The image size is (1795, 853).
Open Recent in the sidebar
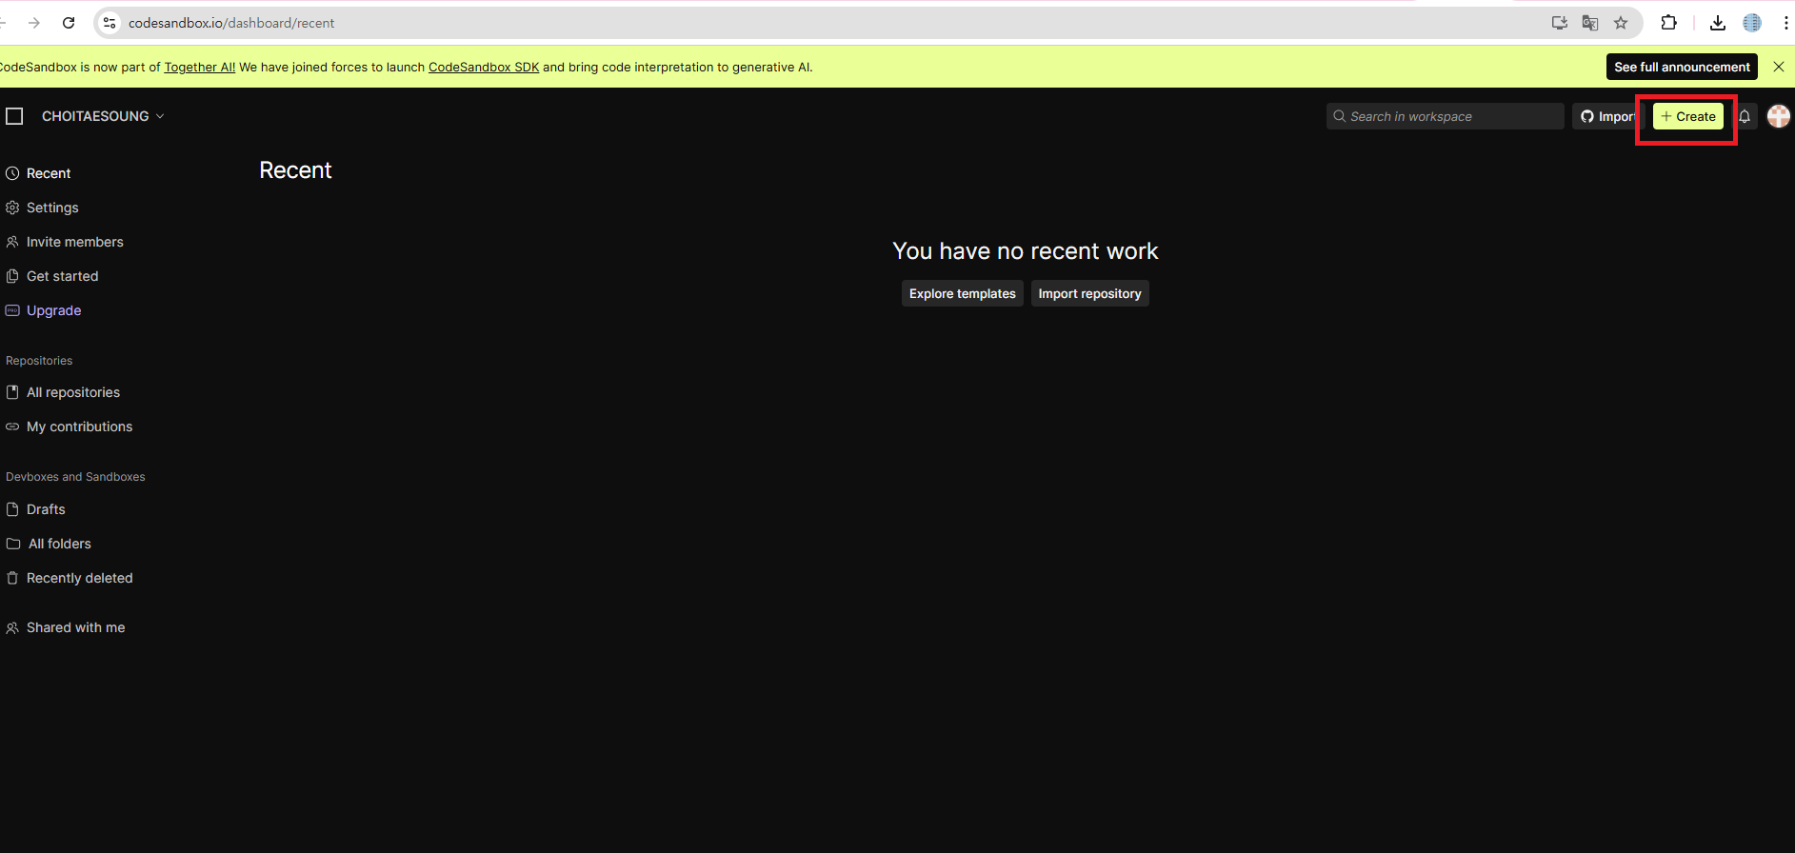[49, 173]
